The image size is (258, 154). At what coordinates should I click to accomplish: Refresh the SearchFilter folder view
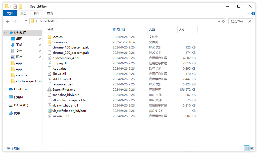point(223,21)
